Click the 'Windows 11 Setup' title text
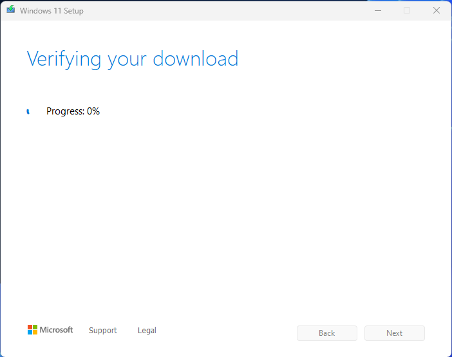452x357 pixels. pyautogui.click(x=52, y=11)
